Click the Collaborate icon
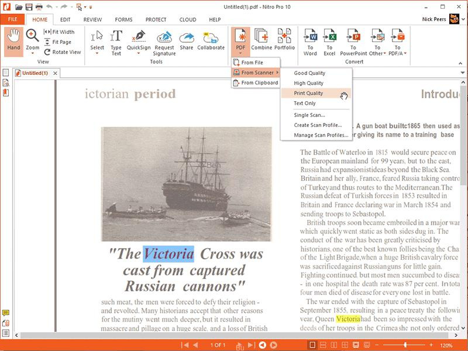 click(211, 40)
